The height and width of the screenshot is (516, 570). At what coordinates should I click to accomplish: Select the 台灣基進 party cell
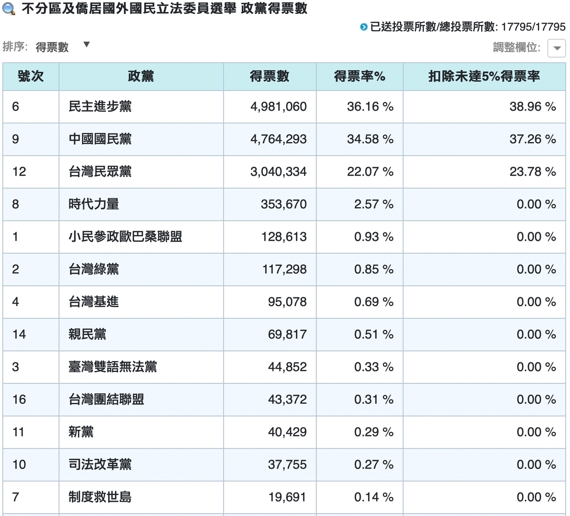pyautogui.click(x=141, y=302)
